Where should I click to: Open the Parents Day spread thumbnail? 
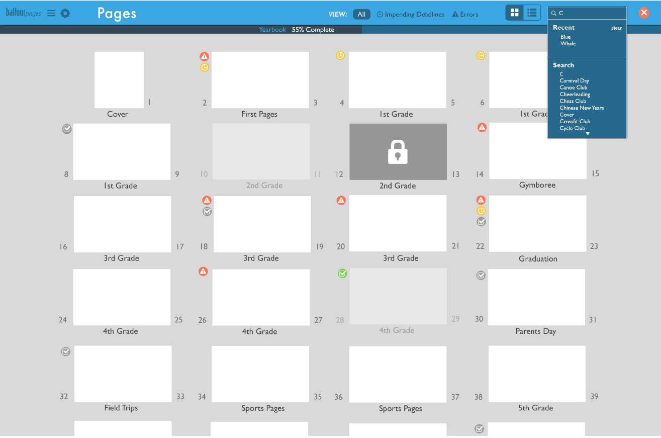[536, 297]
